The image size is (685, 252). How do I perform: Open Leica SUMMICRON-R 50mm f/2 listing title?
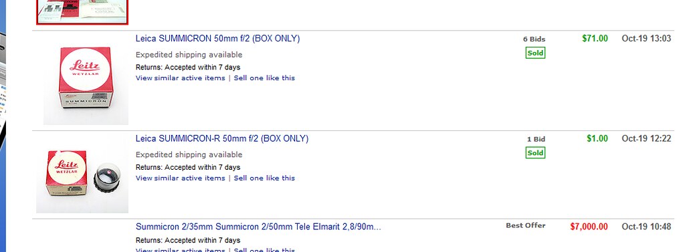coord(222,138)
